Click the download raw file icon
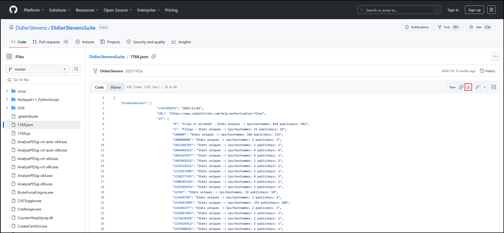The width and height of the screenshot is (504, 233). (x=468, y=87)
